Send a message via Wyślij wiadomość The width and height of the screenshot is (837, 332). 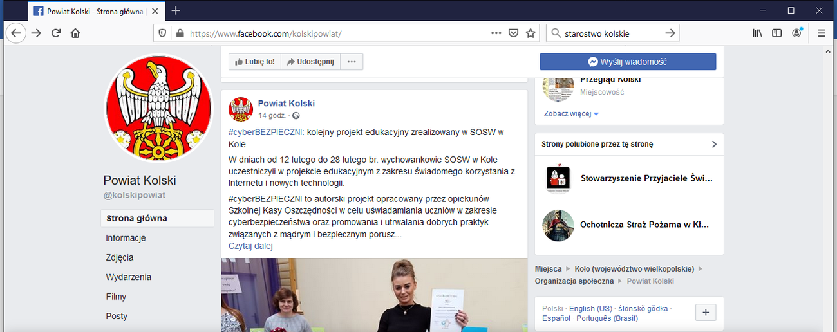(628, 62)
